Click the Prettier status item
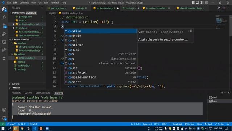Image resolution: width=232 pixels, height=131 pixels. [220, 124]
